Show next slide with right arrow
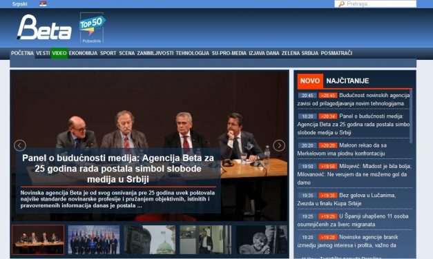 279,145
